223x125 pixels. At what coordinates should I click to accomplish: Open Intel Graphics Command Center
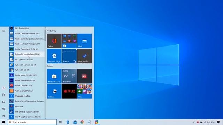27,117
